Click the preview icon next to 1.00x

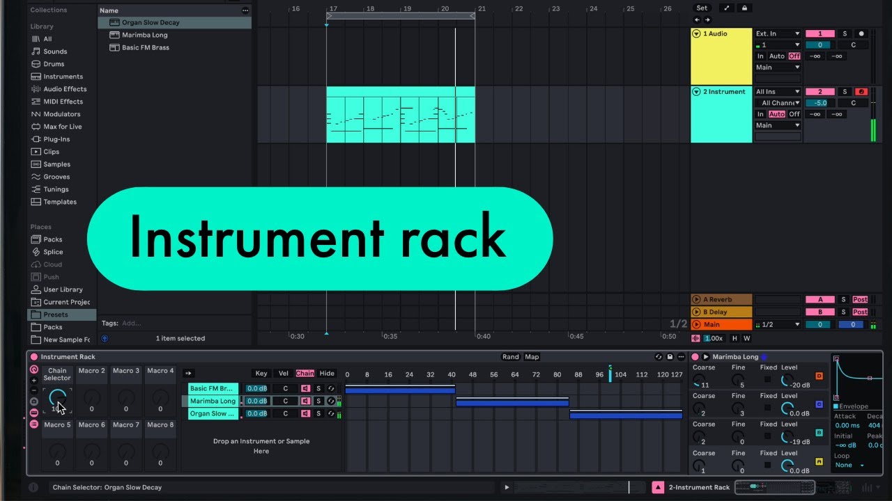coord(695,338)
